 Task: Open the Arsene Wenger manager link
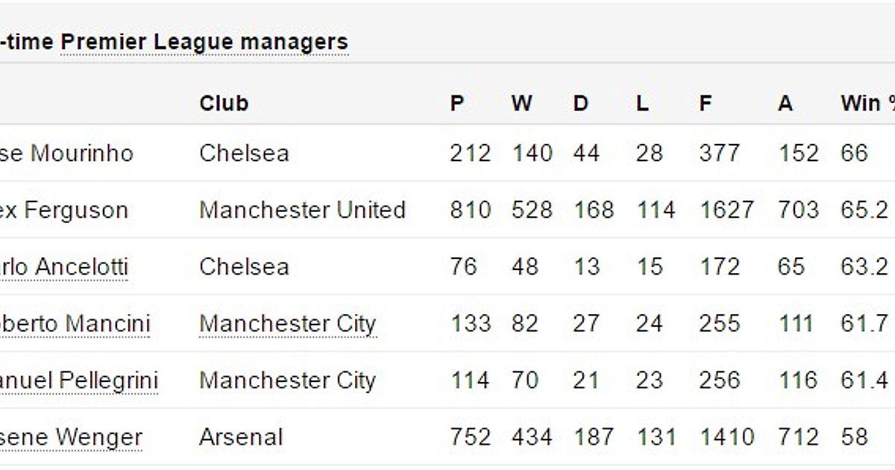(x=71, y=437)
